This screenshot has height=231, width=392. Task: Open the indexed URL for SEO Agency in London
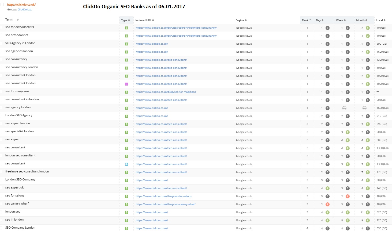152,44
